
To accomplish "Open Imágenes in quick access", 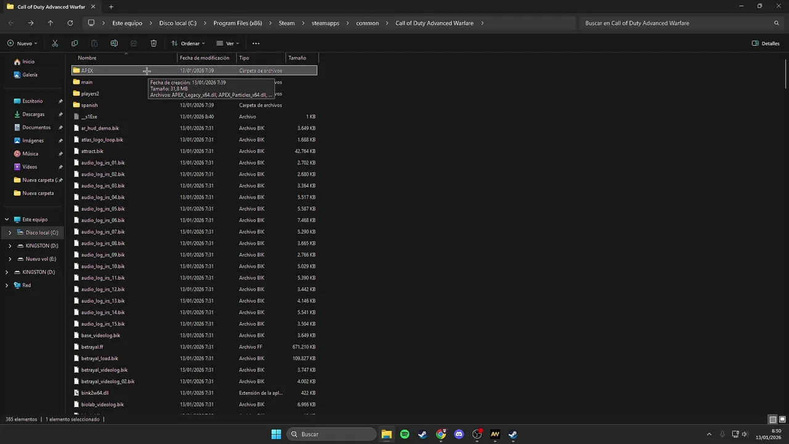I will (33, 141).
